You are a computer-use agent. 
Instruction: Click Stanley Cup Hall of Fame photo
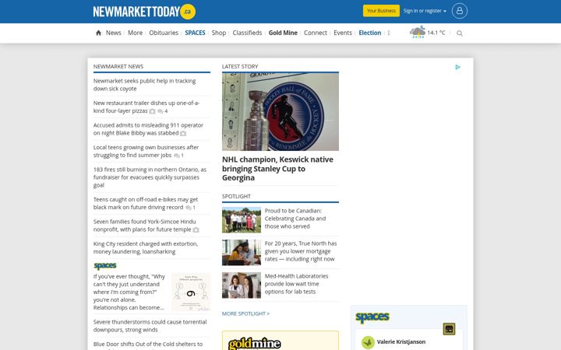point(280,111)
